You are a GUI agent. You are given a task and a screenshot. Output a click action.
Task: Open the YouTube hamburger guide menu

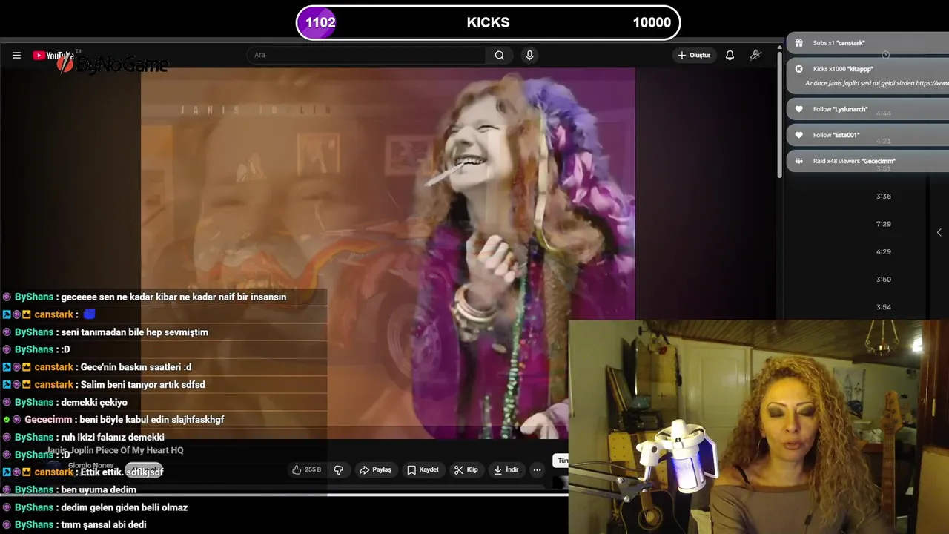point(16,55)
